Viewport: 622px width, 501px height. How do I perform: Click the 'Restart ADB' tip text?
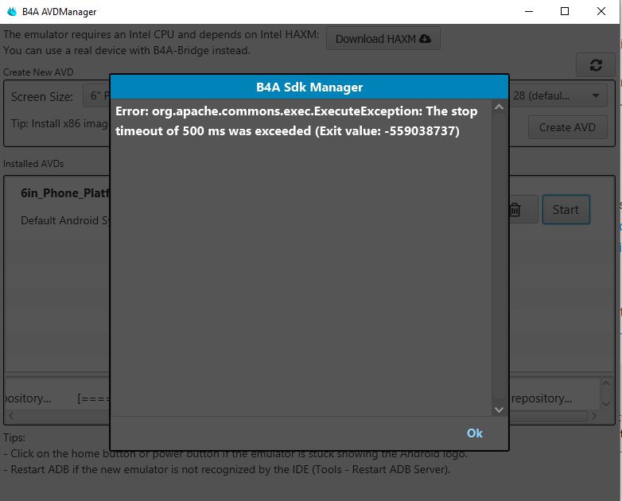227,470
